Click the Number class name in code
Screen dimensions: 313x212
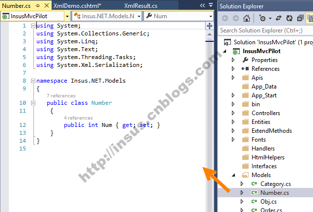[x=102, y=103]
